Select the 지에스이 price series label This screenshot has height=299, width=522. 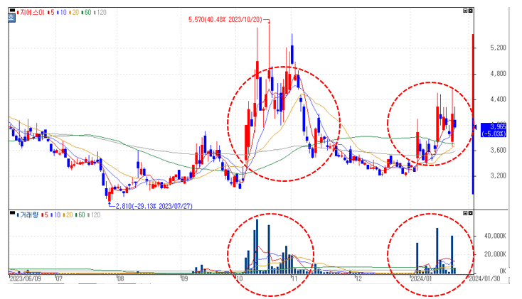click(31, 13)
